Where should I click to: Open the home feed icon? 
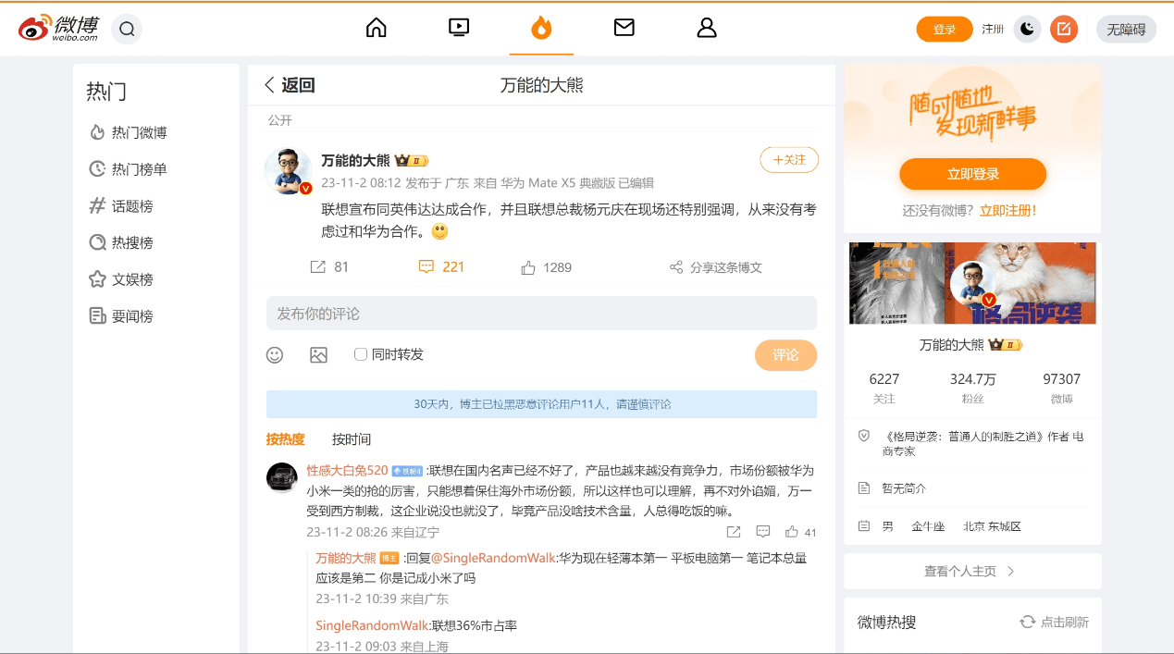376,28
